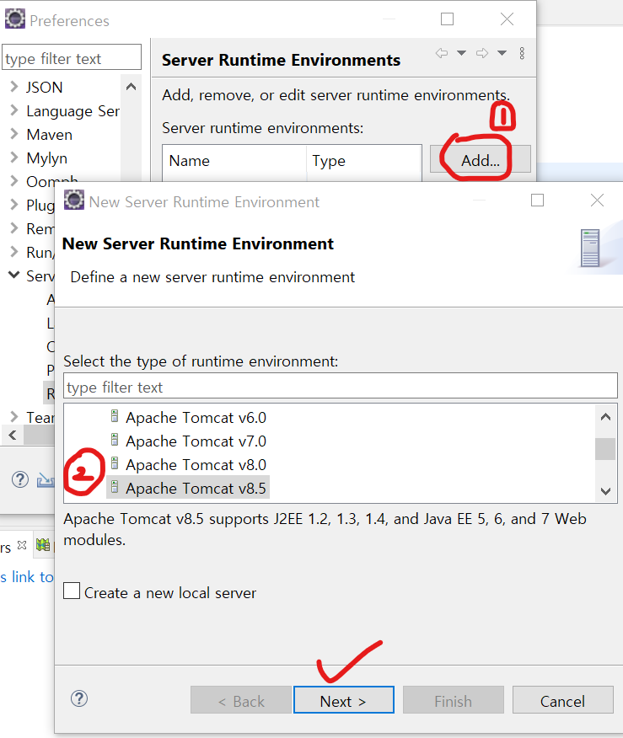Click the Preferences tree scroll-up arrow
Screen dimensions: 623x738
(131, 87)
